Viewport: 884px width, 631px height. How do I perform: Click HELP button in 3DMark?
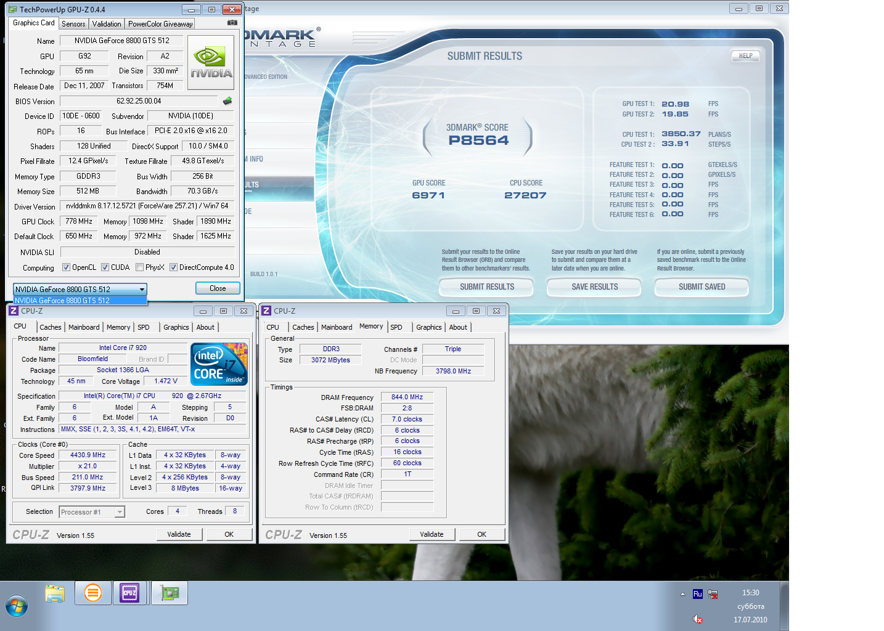pos(745,55)
